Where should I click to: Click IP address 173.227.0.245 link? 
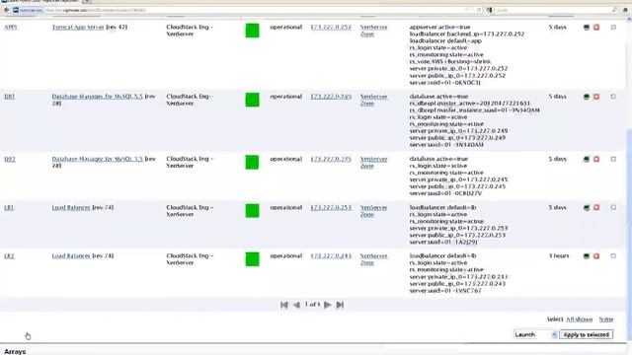coord(331,159)
